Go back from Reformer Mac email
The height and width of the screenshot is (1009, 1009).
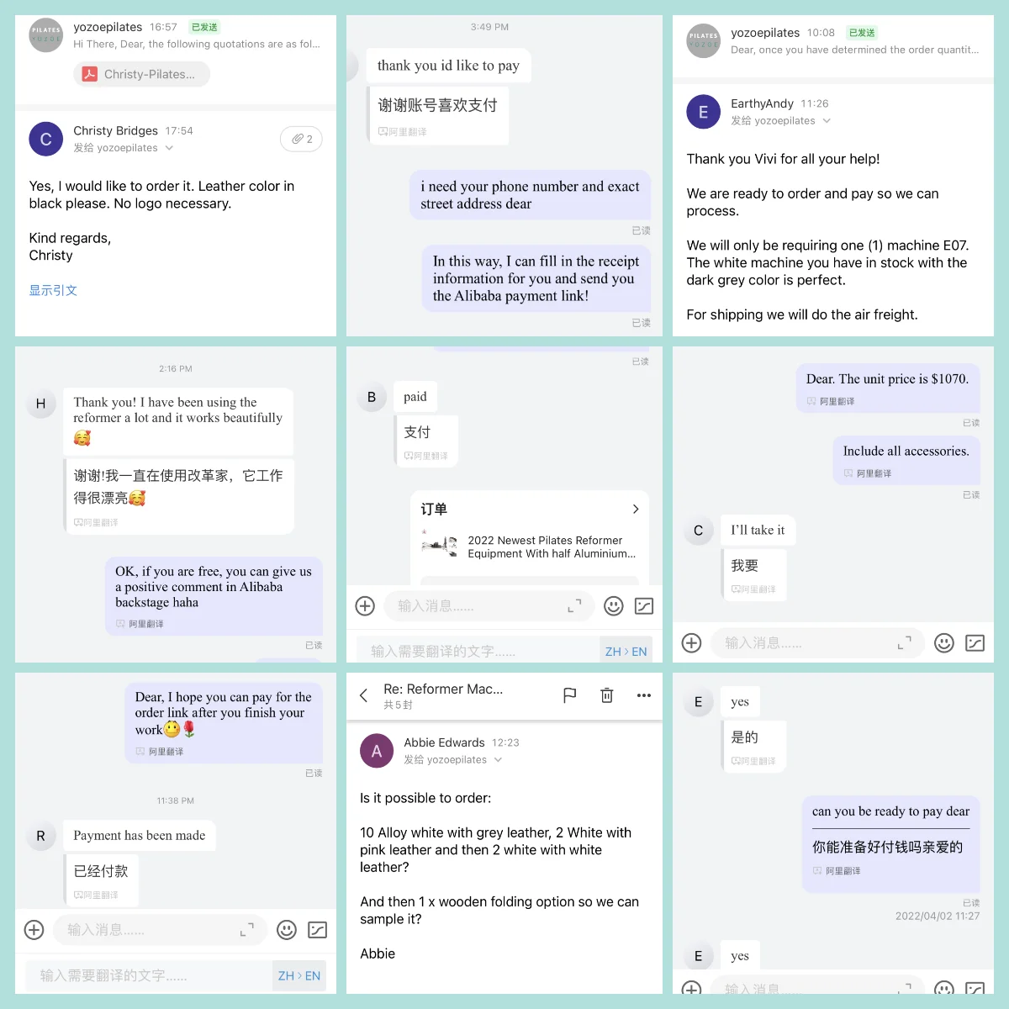point(364,695)
